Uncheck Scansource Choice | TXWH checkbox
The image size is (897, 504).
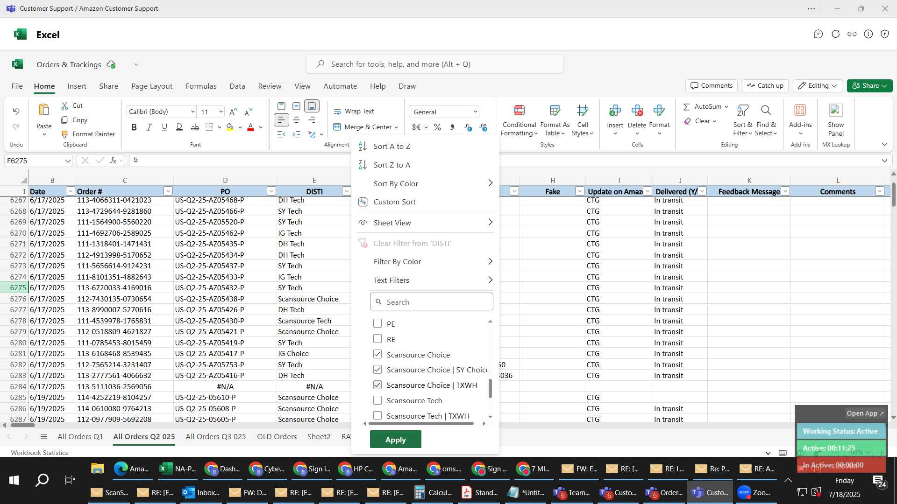[377, 385]
